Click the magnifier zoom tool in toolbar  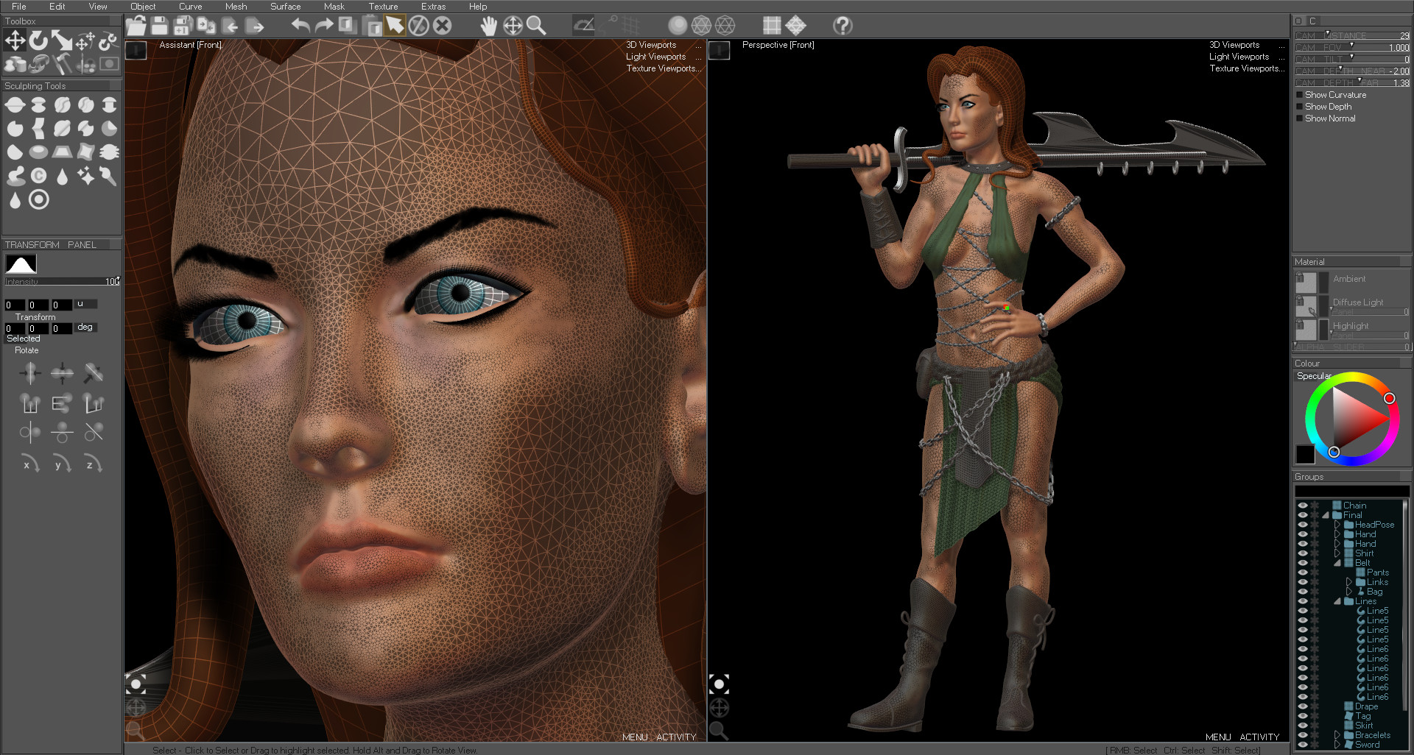click(536, 26)
